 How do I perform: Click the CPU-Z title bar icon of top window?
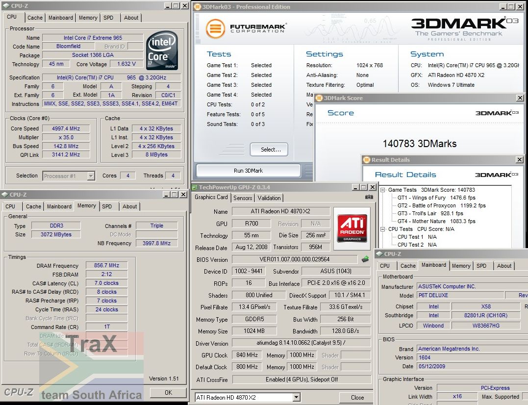(x=6, y=6)
